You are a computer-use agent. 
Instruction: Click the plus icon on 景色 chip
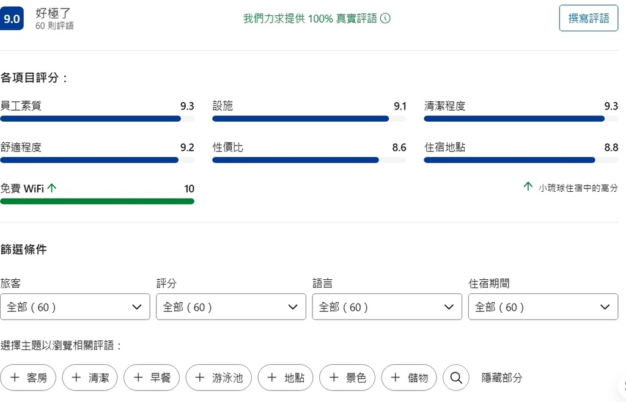coord(334,378)
